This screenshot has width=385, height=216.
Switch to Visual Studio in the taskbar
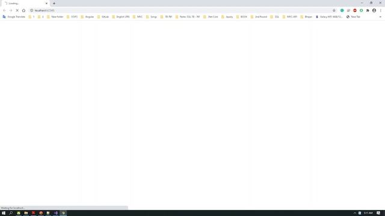56,213
